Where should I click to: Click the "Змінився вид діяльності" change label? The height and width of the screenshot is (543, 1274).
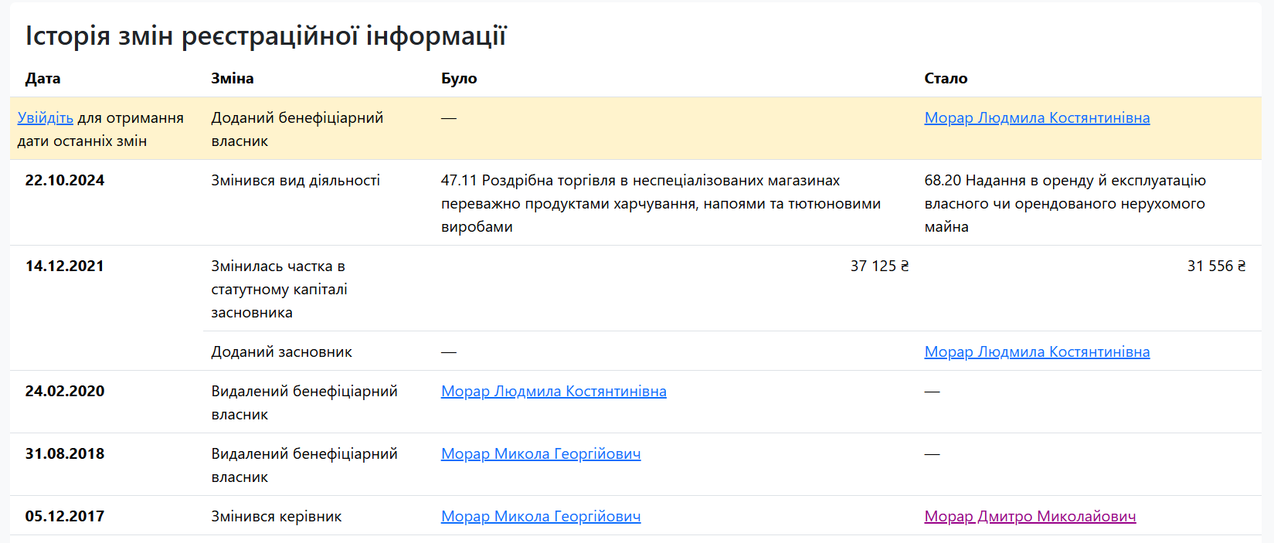click(295, 181)
